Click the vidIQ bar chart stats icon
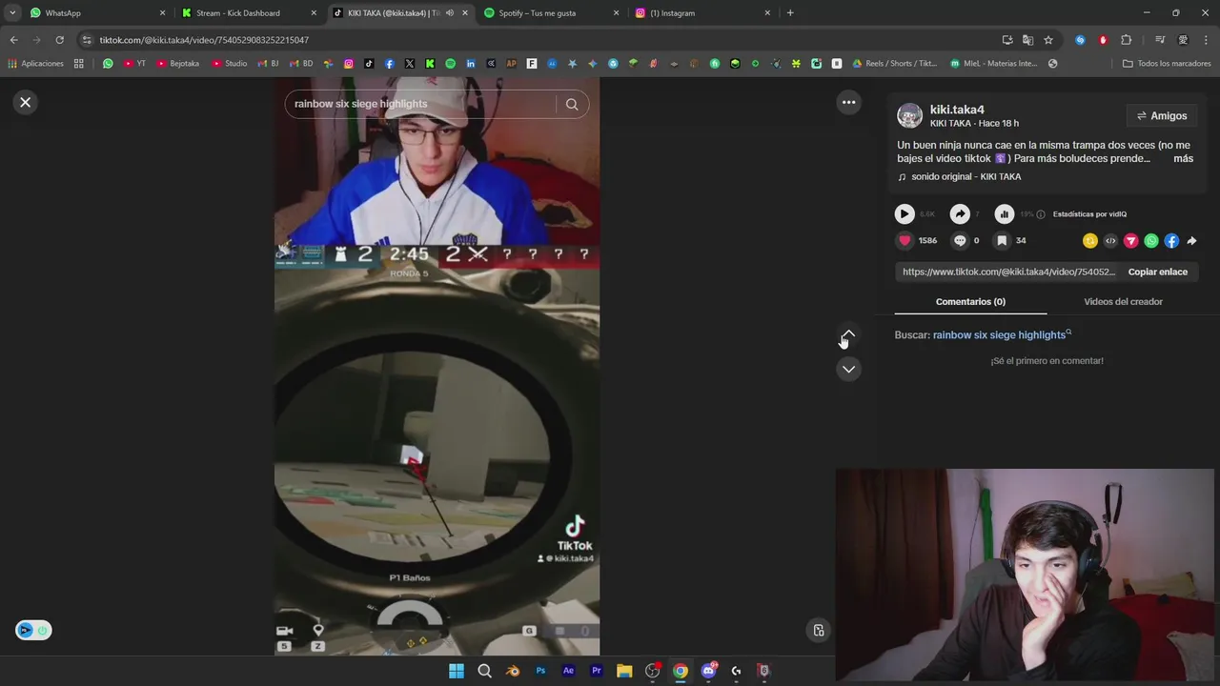The image size is (1220, 686). (x=1005, y=214)
